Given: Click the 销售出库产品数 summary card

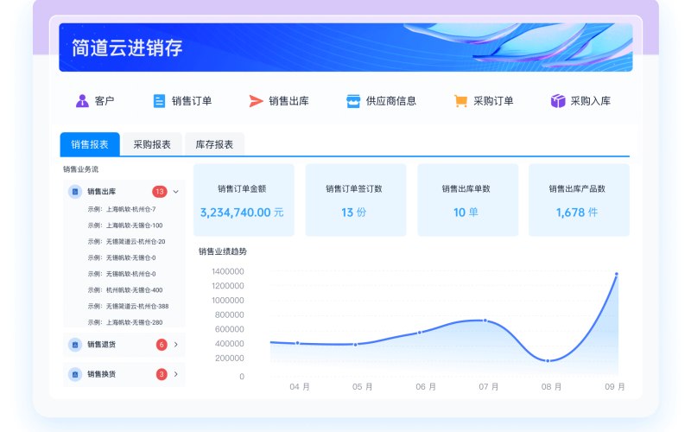Looking at the screenshot, I should coord(579,200).
